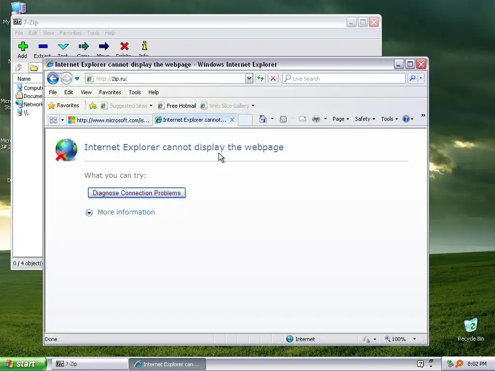The width and height of the screenshot is (495, 371).
Task: Click the Move arrow icon in 7-Zip
Action: point(103,46)
